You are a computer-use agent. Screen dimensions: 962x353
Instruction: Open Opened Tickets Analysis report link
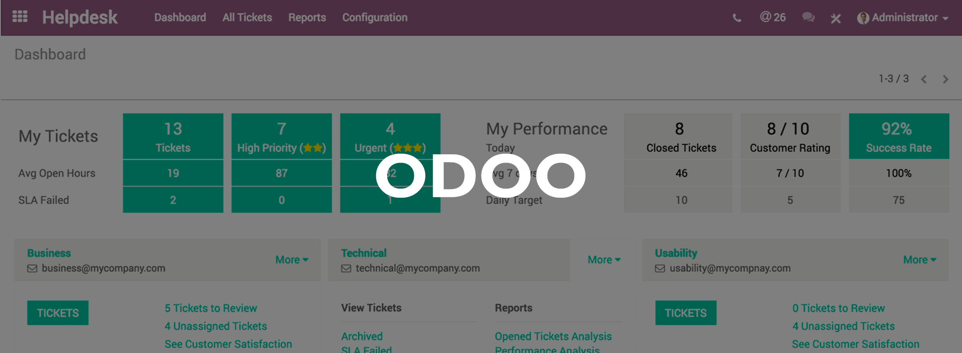pos(553,336)
